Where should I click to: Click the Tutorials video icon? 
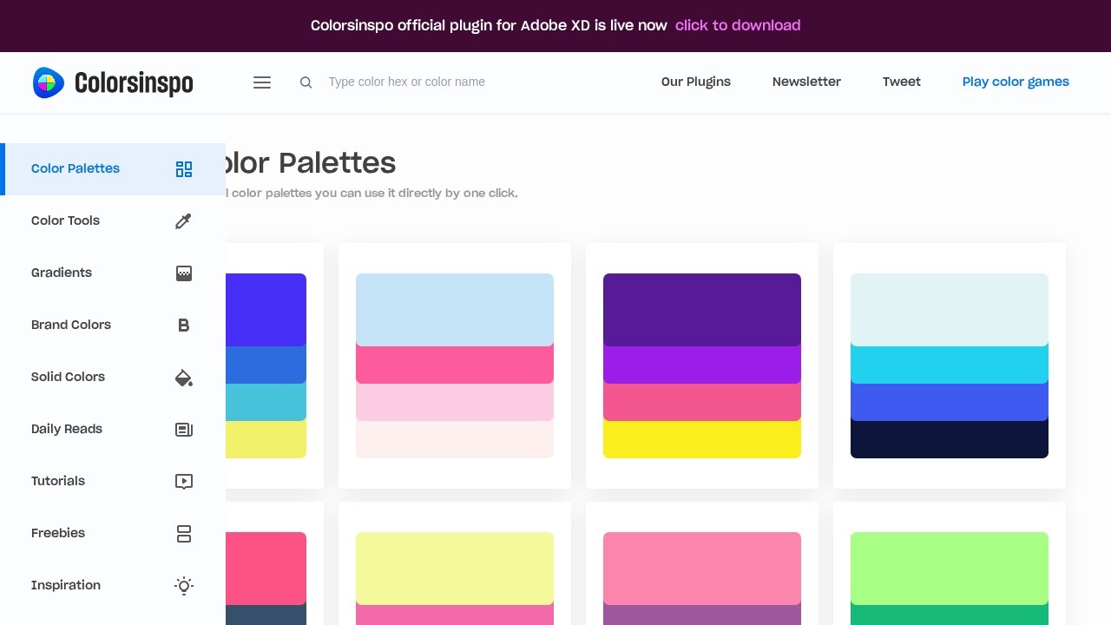[x=184, y=482]
